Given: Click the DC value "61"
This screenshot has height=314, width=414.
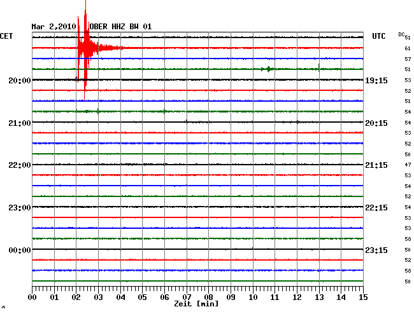Looking at the screenshot, I should coord(408,48).
